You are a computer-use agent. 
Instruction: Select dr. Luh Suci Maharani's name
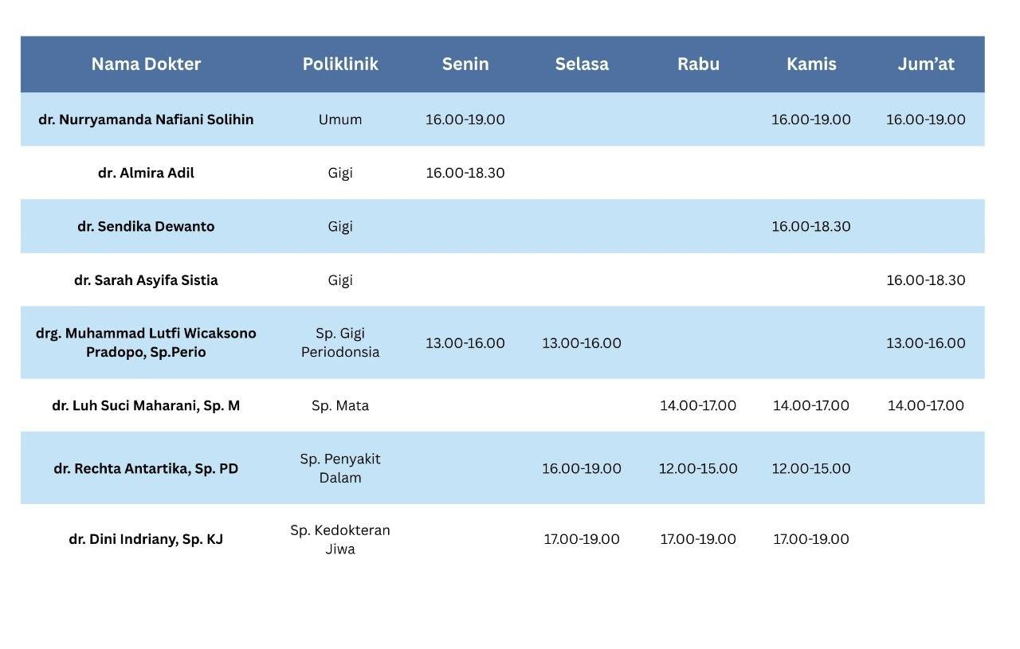tap(146, 405)
